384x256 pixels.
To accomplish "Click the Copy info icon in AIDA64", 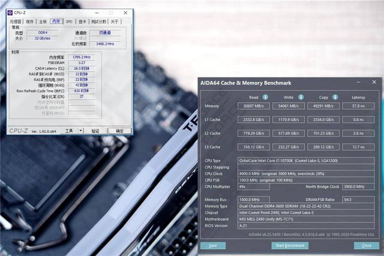I will (335, 97).
